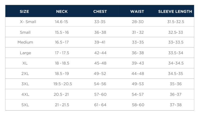Screen dimensions: 200x117
Task: Click the SLEEVE LENGTH column header
Action: (x=175, y=12)
